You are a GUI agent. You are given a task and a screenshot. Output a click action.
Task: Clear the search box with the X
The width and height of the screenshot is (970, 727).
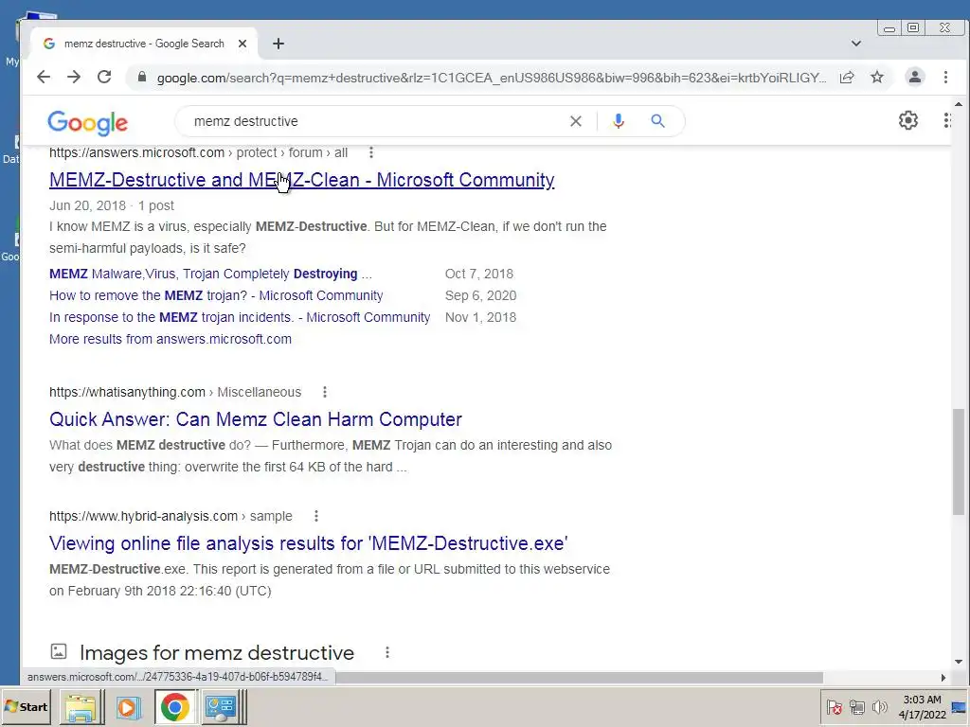575,121
